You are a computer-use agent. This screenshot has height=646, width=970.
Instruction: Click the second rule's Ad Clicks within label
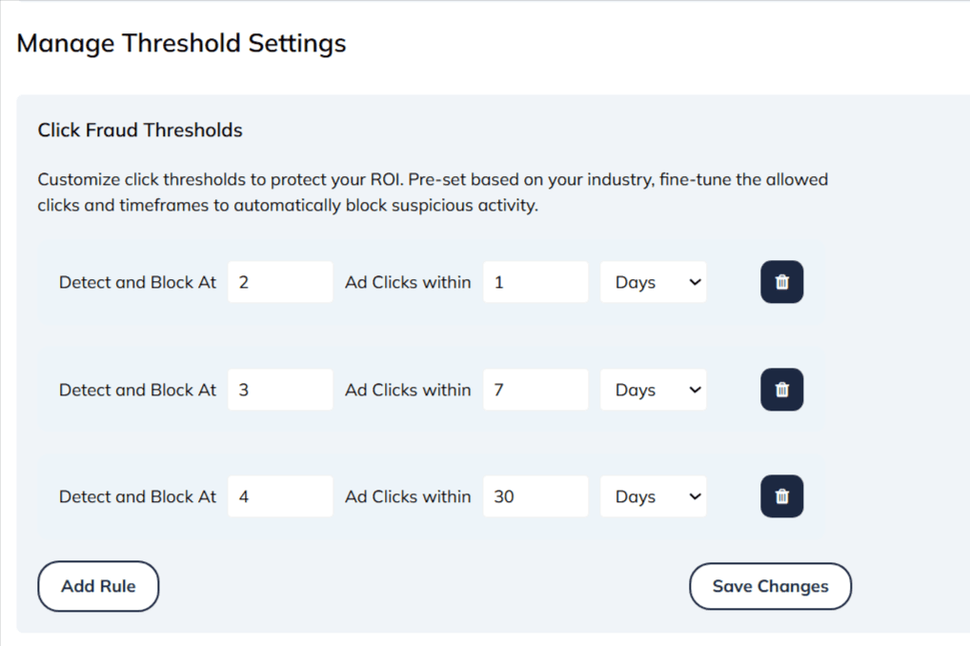408,390
